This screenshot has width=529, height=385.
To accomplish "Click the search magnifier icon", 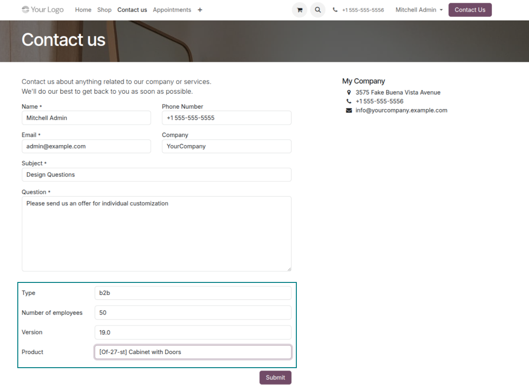I will click(318, 10).
